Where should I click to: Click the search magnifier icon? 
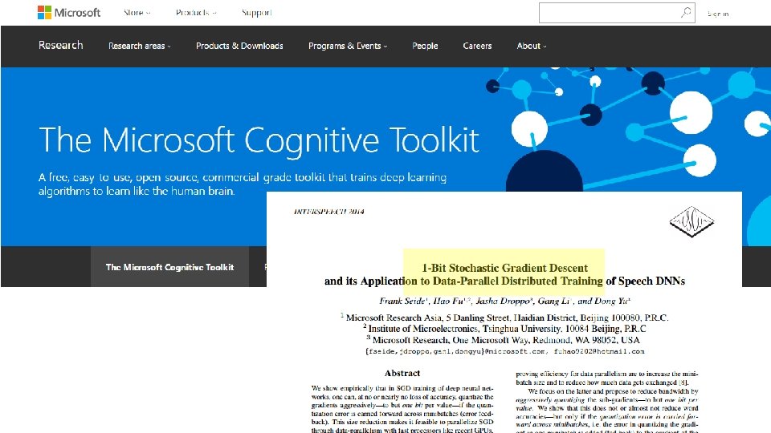[685, 12]
